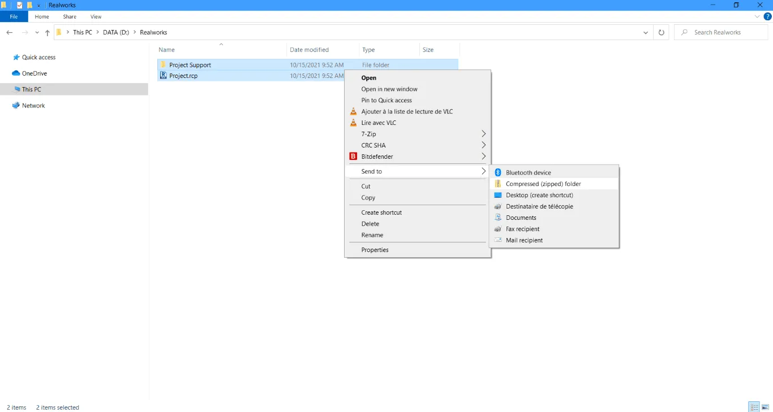Screen dimensions: 773x412
Task: Open Customize Quick Access Toolbar dropdown
Action: click(39, 5)
